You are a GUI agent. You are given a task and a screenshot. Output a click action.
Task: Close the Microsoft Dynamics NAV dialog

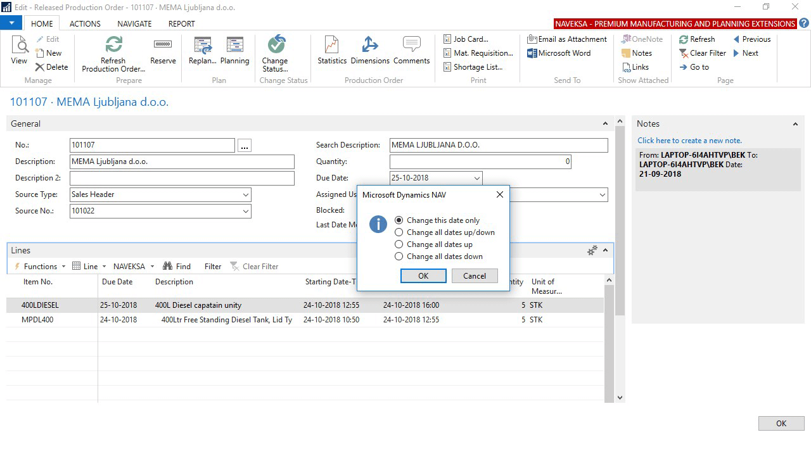[x=500, y=194]
